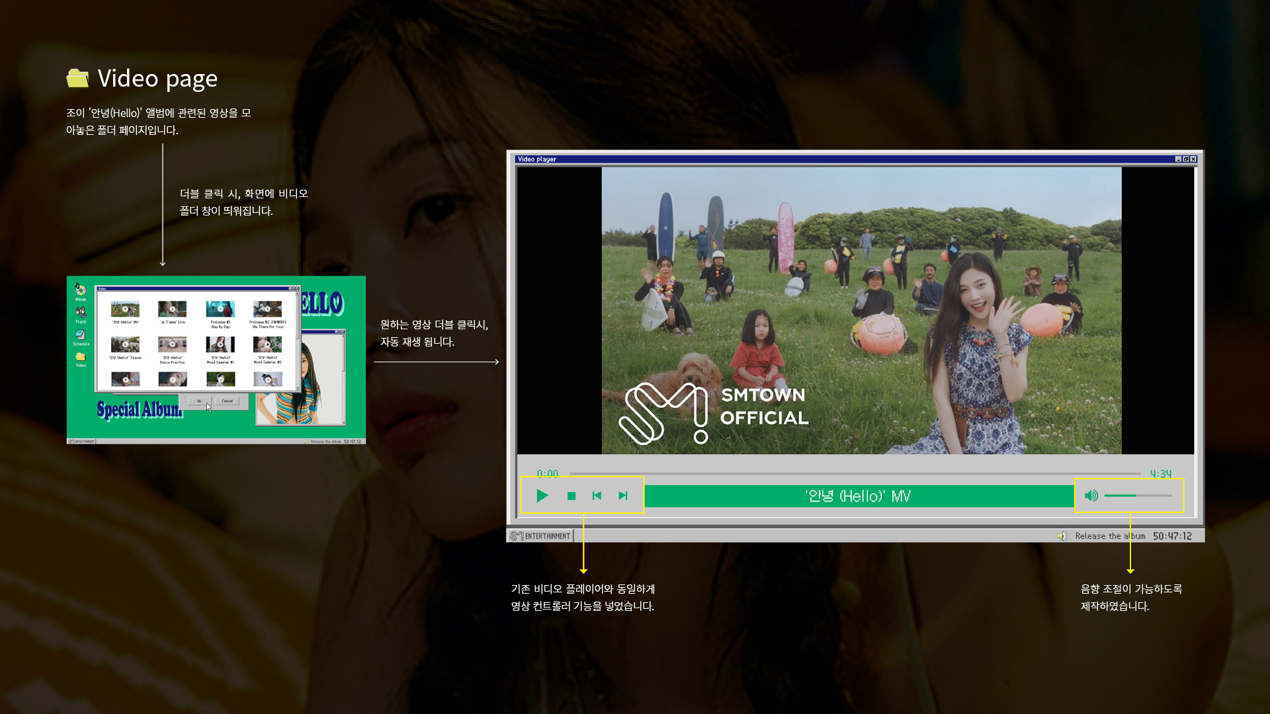Screen dimensions: 1270x714
Task: Click the Video page folder icon
Action: (x=77, y=78)
